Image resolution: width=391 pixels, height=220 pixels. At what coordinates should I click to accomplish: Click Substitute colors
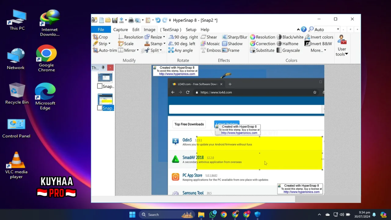[x=262, y=50]
